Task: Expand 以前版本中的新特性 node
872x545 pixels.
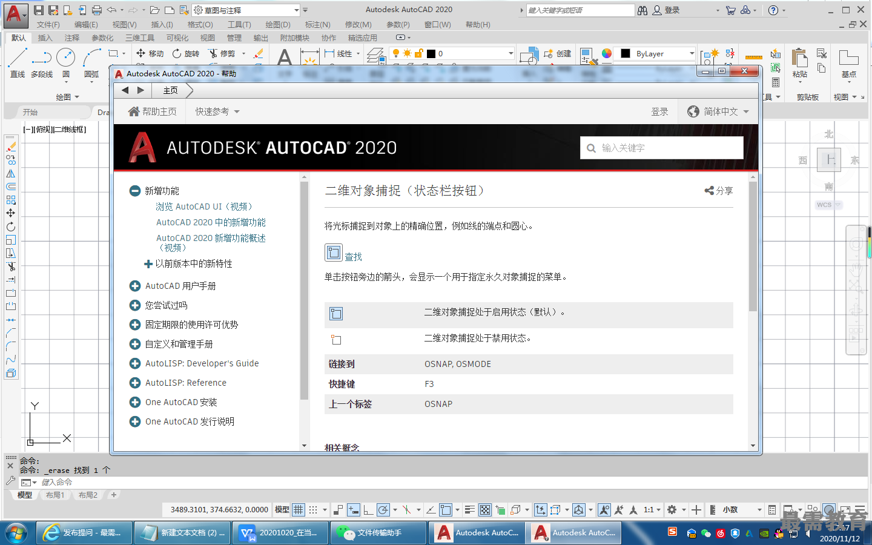Action: (148, 264)
